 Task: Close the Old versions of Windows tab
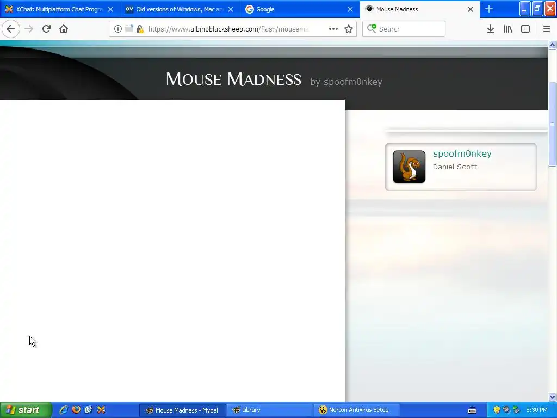click(x=231, y=9)
